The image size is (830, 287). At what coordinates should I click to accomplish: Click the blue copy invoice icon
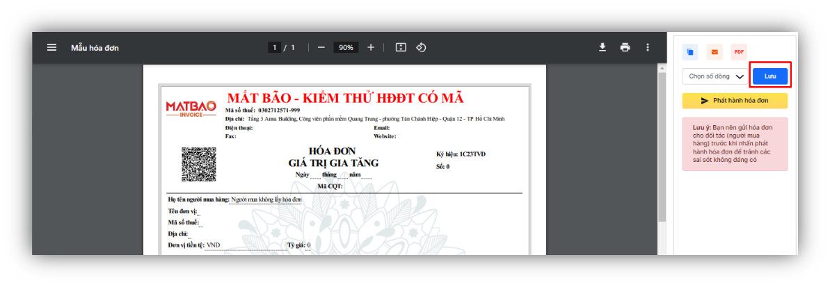(x=690, y=52)
